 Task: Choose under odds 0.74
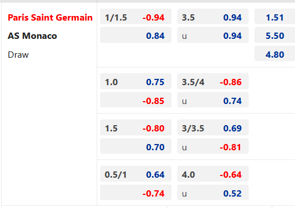click(x=213, y=100)
